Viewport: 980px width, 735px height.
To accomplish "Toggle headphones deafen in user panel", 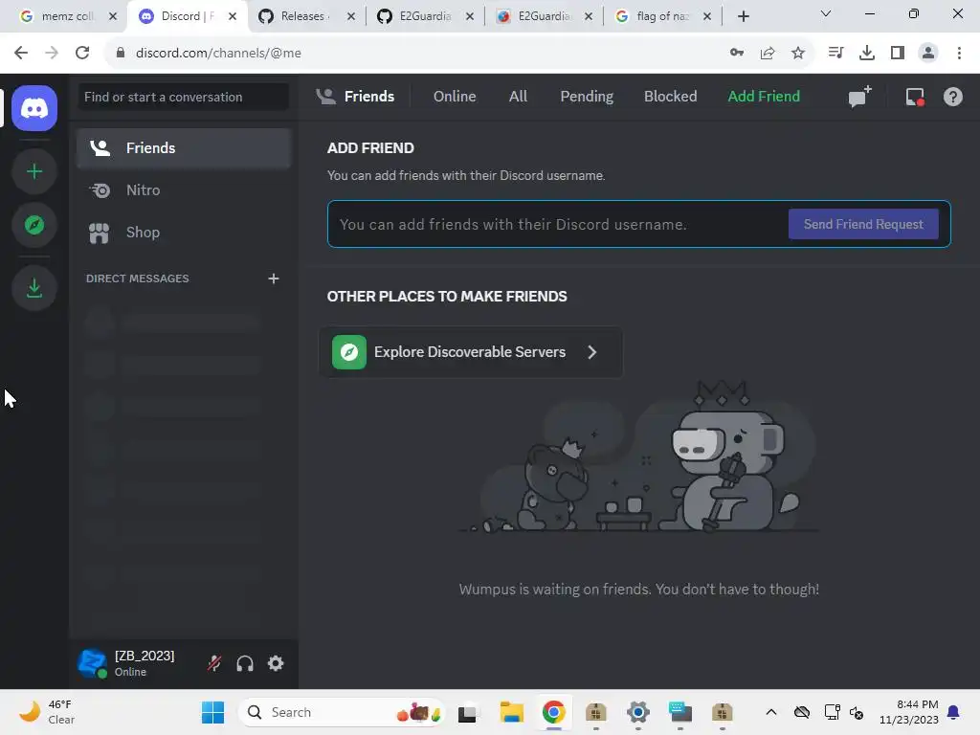I will (245, 663).
